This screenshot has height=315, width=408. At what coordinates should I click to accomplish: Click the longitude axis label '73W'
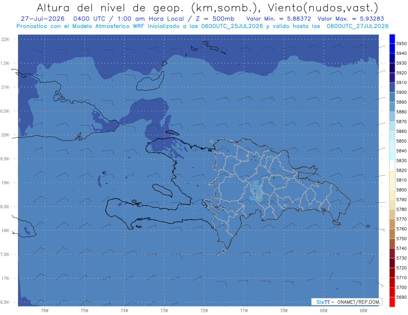tap(164, 310)
